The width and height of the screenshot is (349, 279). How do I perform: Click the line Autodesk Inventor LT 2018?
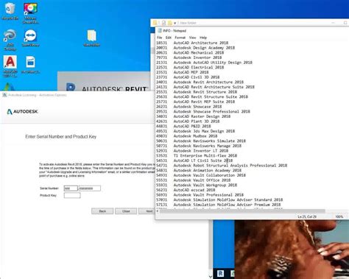pyautogui.click(x=192, y=151)
